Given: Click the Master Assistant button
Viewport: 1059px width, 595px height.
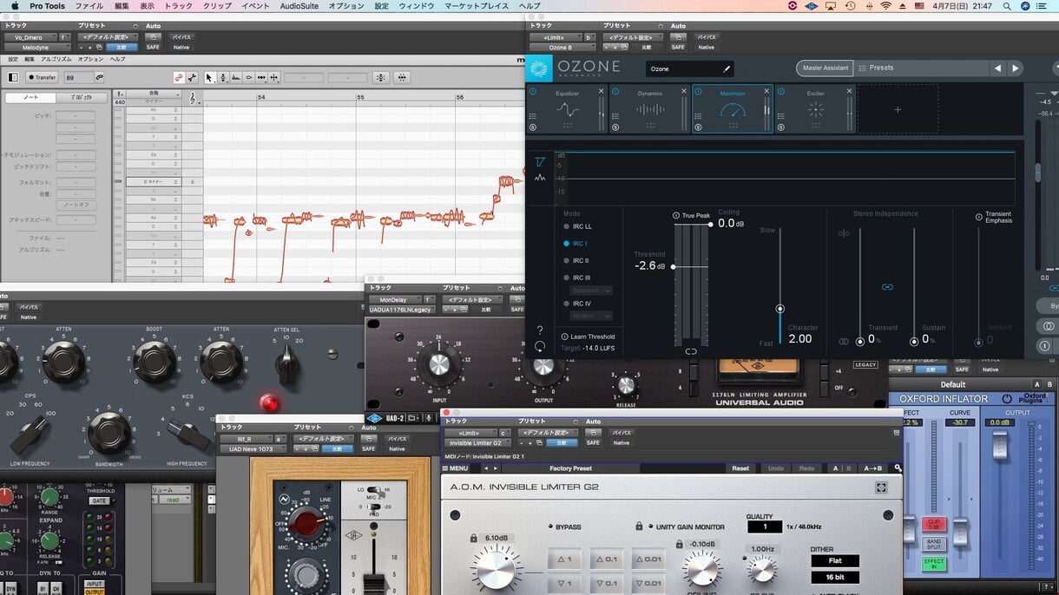Looking at the screenshot, I should pos(825,68).
